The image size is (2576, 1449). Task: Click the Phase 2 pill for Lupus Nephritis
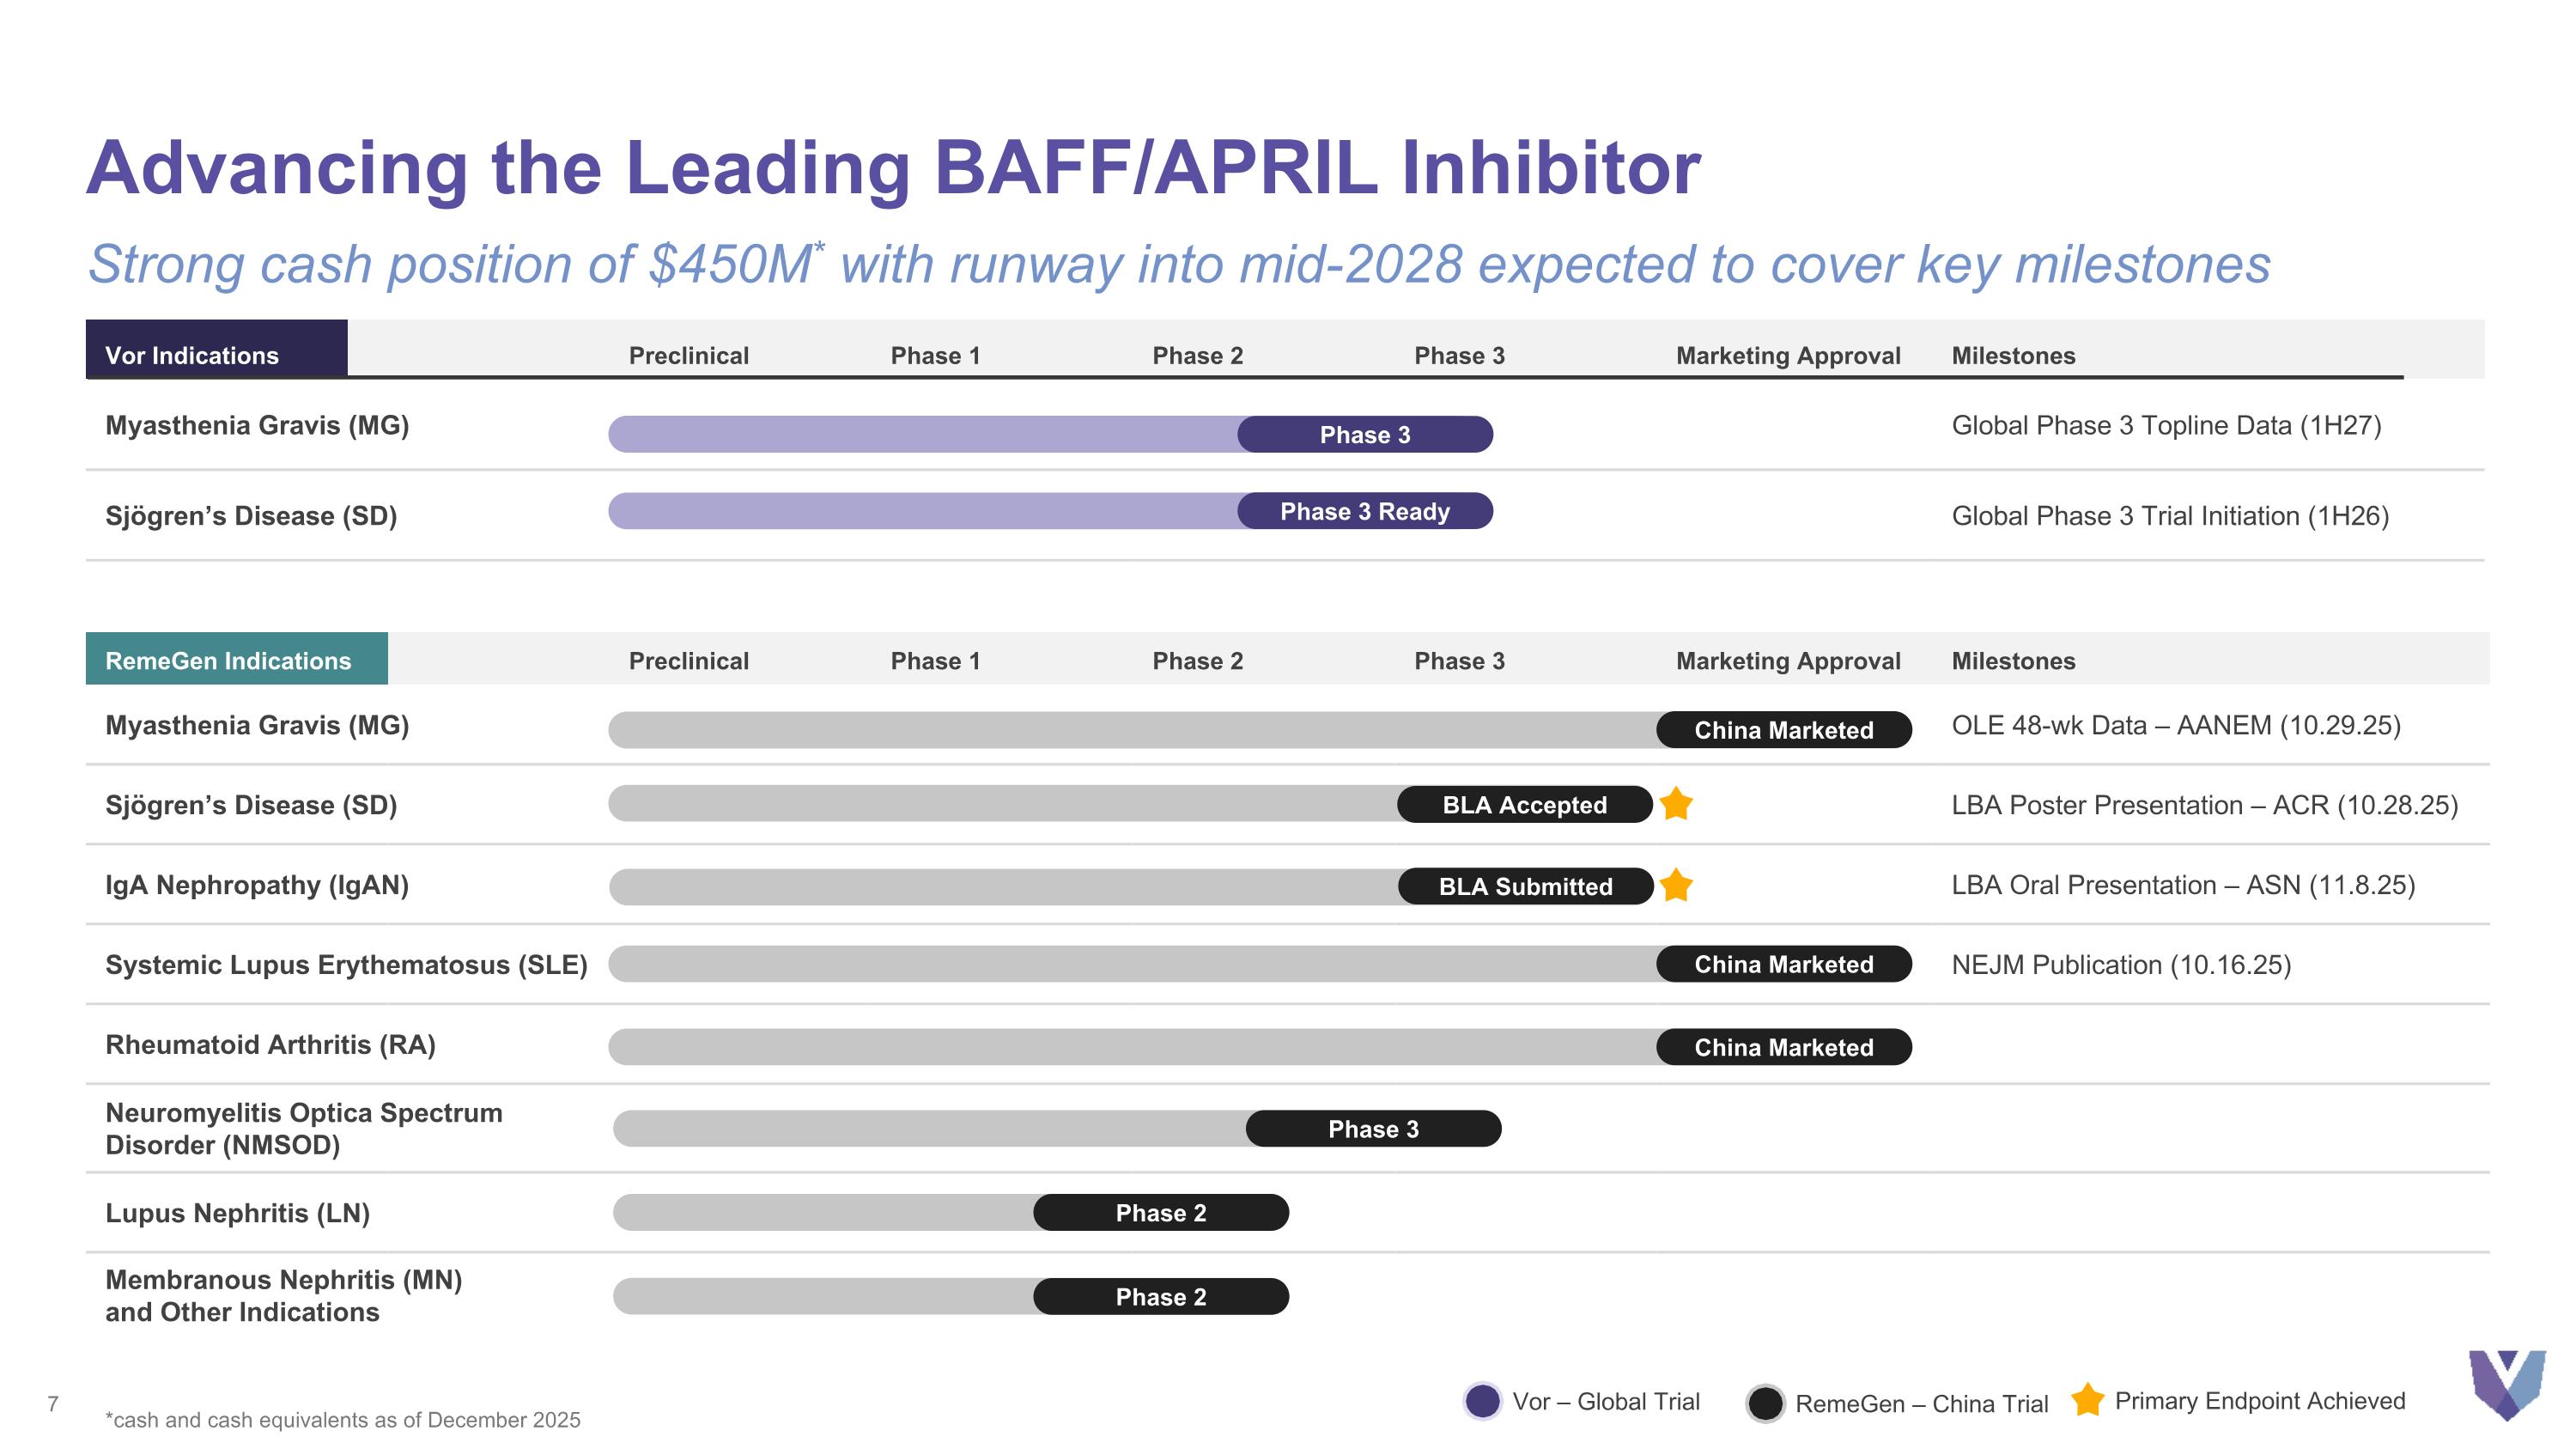(x=1160, y=1212)
